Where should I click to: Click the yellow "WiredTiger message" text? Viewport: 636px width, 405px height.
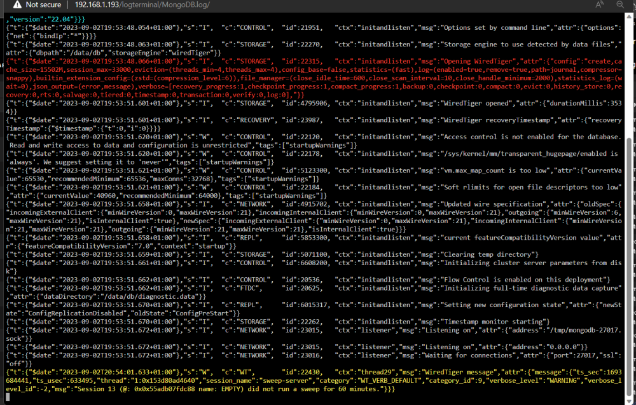pos(461,372)
